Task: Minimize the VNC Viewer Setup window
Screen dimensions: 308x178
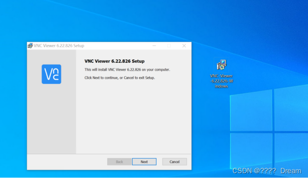Action: 154,46
